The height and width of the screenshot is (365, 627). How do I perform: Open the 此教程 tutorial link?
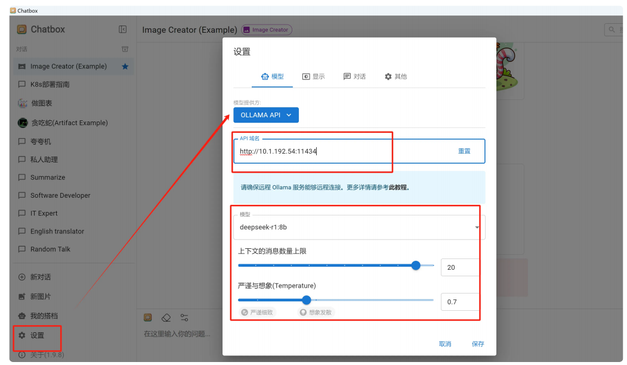click(398, 188)
